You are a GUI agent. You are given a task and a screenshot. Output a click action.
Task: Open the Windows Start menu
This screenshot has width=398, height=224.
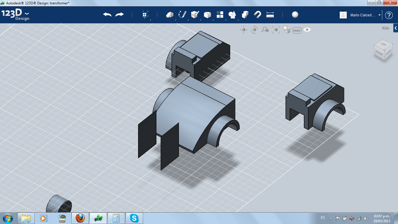pos(8,218)
